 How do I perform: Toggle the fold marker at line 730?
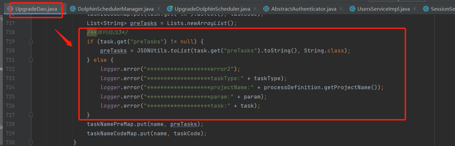coord(31,142)
